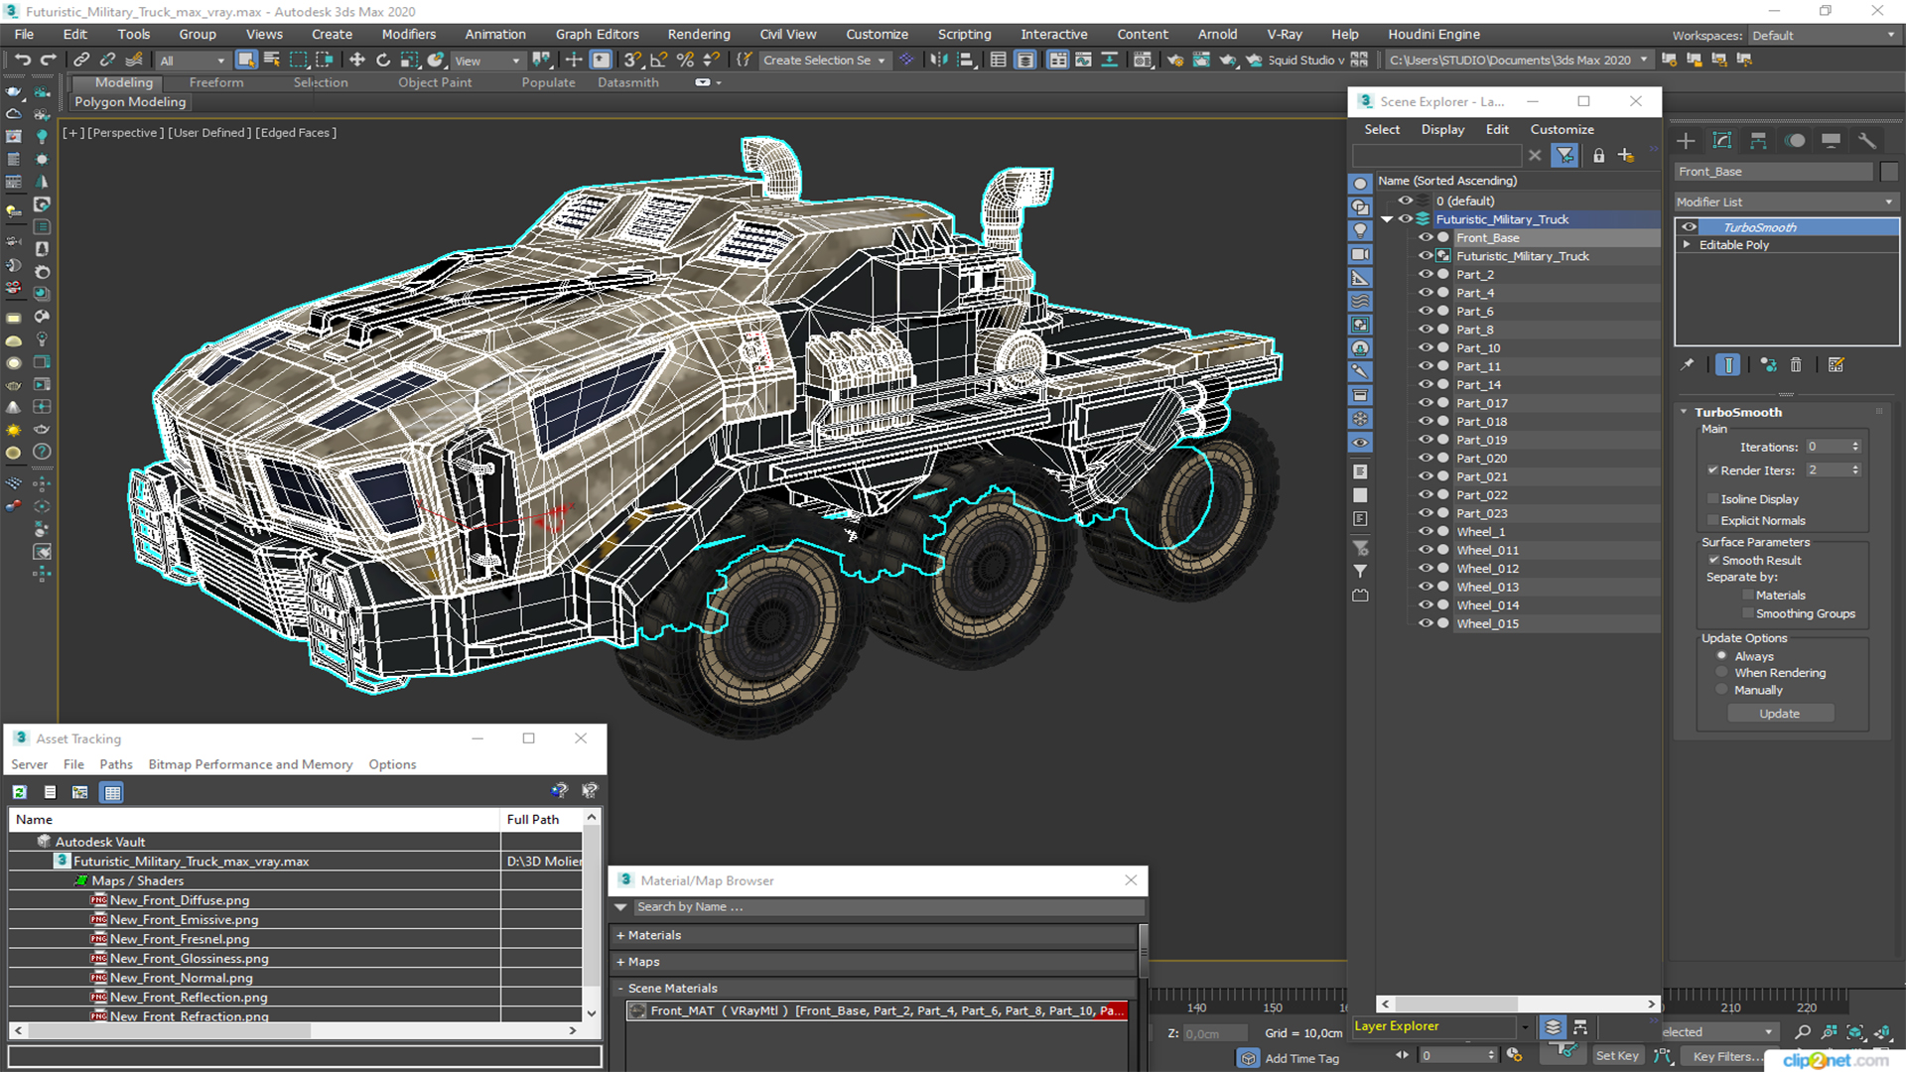Open the Modify command panel tab

[x=1722, y=140]
